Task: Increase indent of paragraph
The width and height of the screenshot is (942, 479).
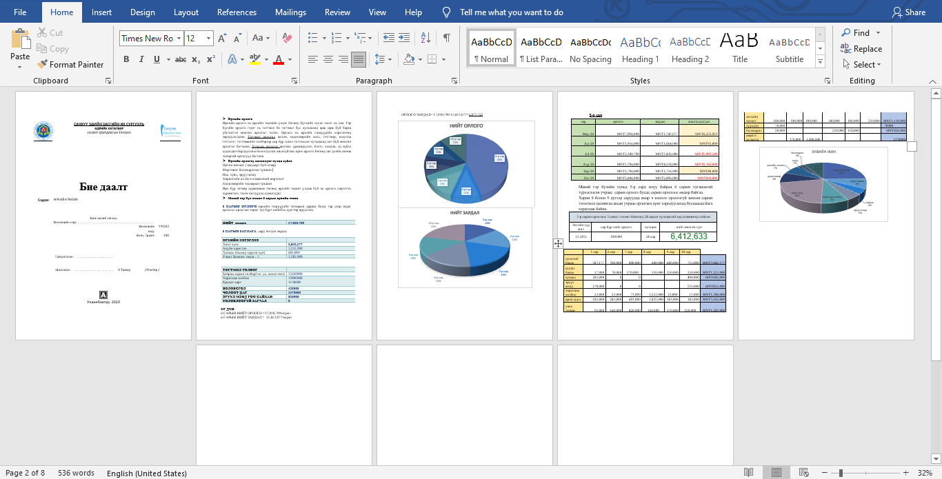Action: point(405,38)
